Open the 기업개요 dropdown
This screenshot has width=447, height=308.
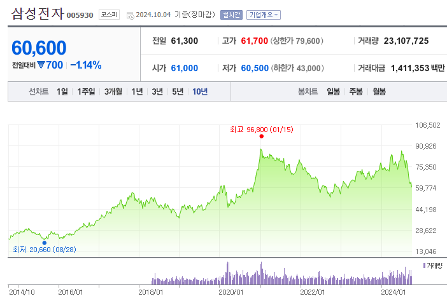coord(264,15)
